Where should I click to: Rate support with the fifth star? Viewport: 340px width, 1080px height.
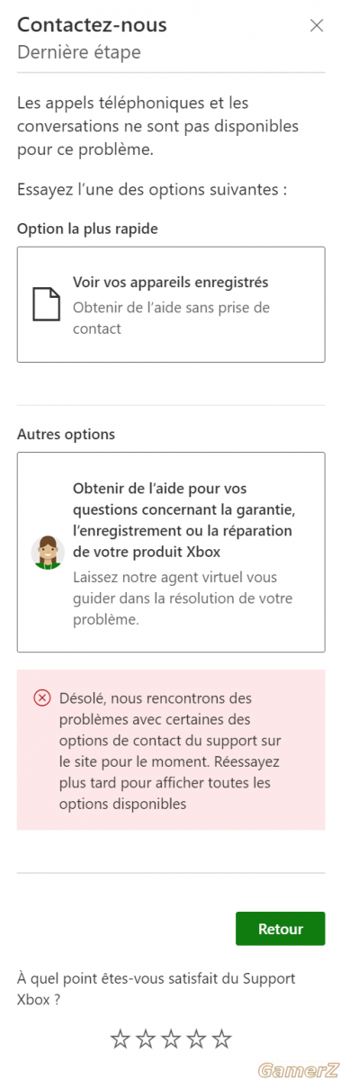[221, 1039]
